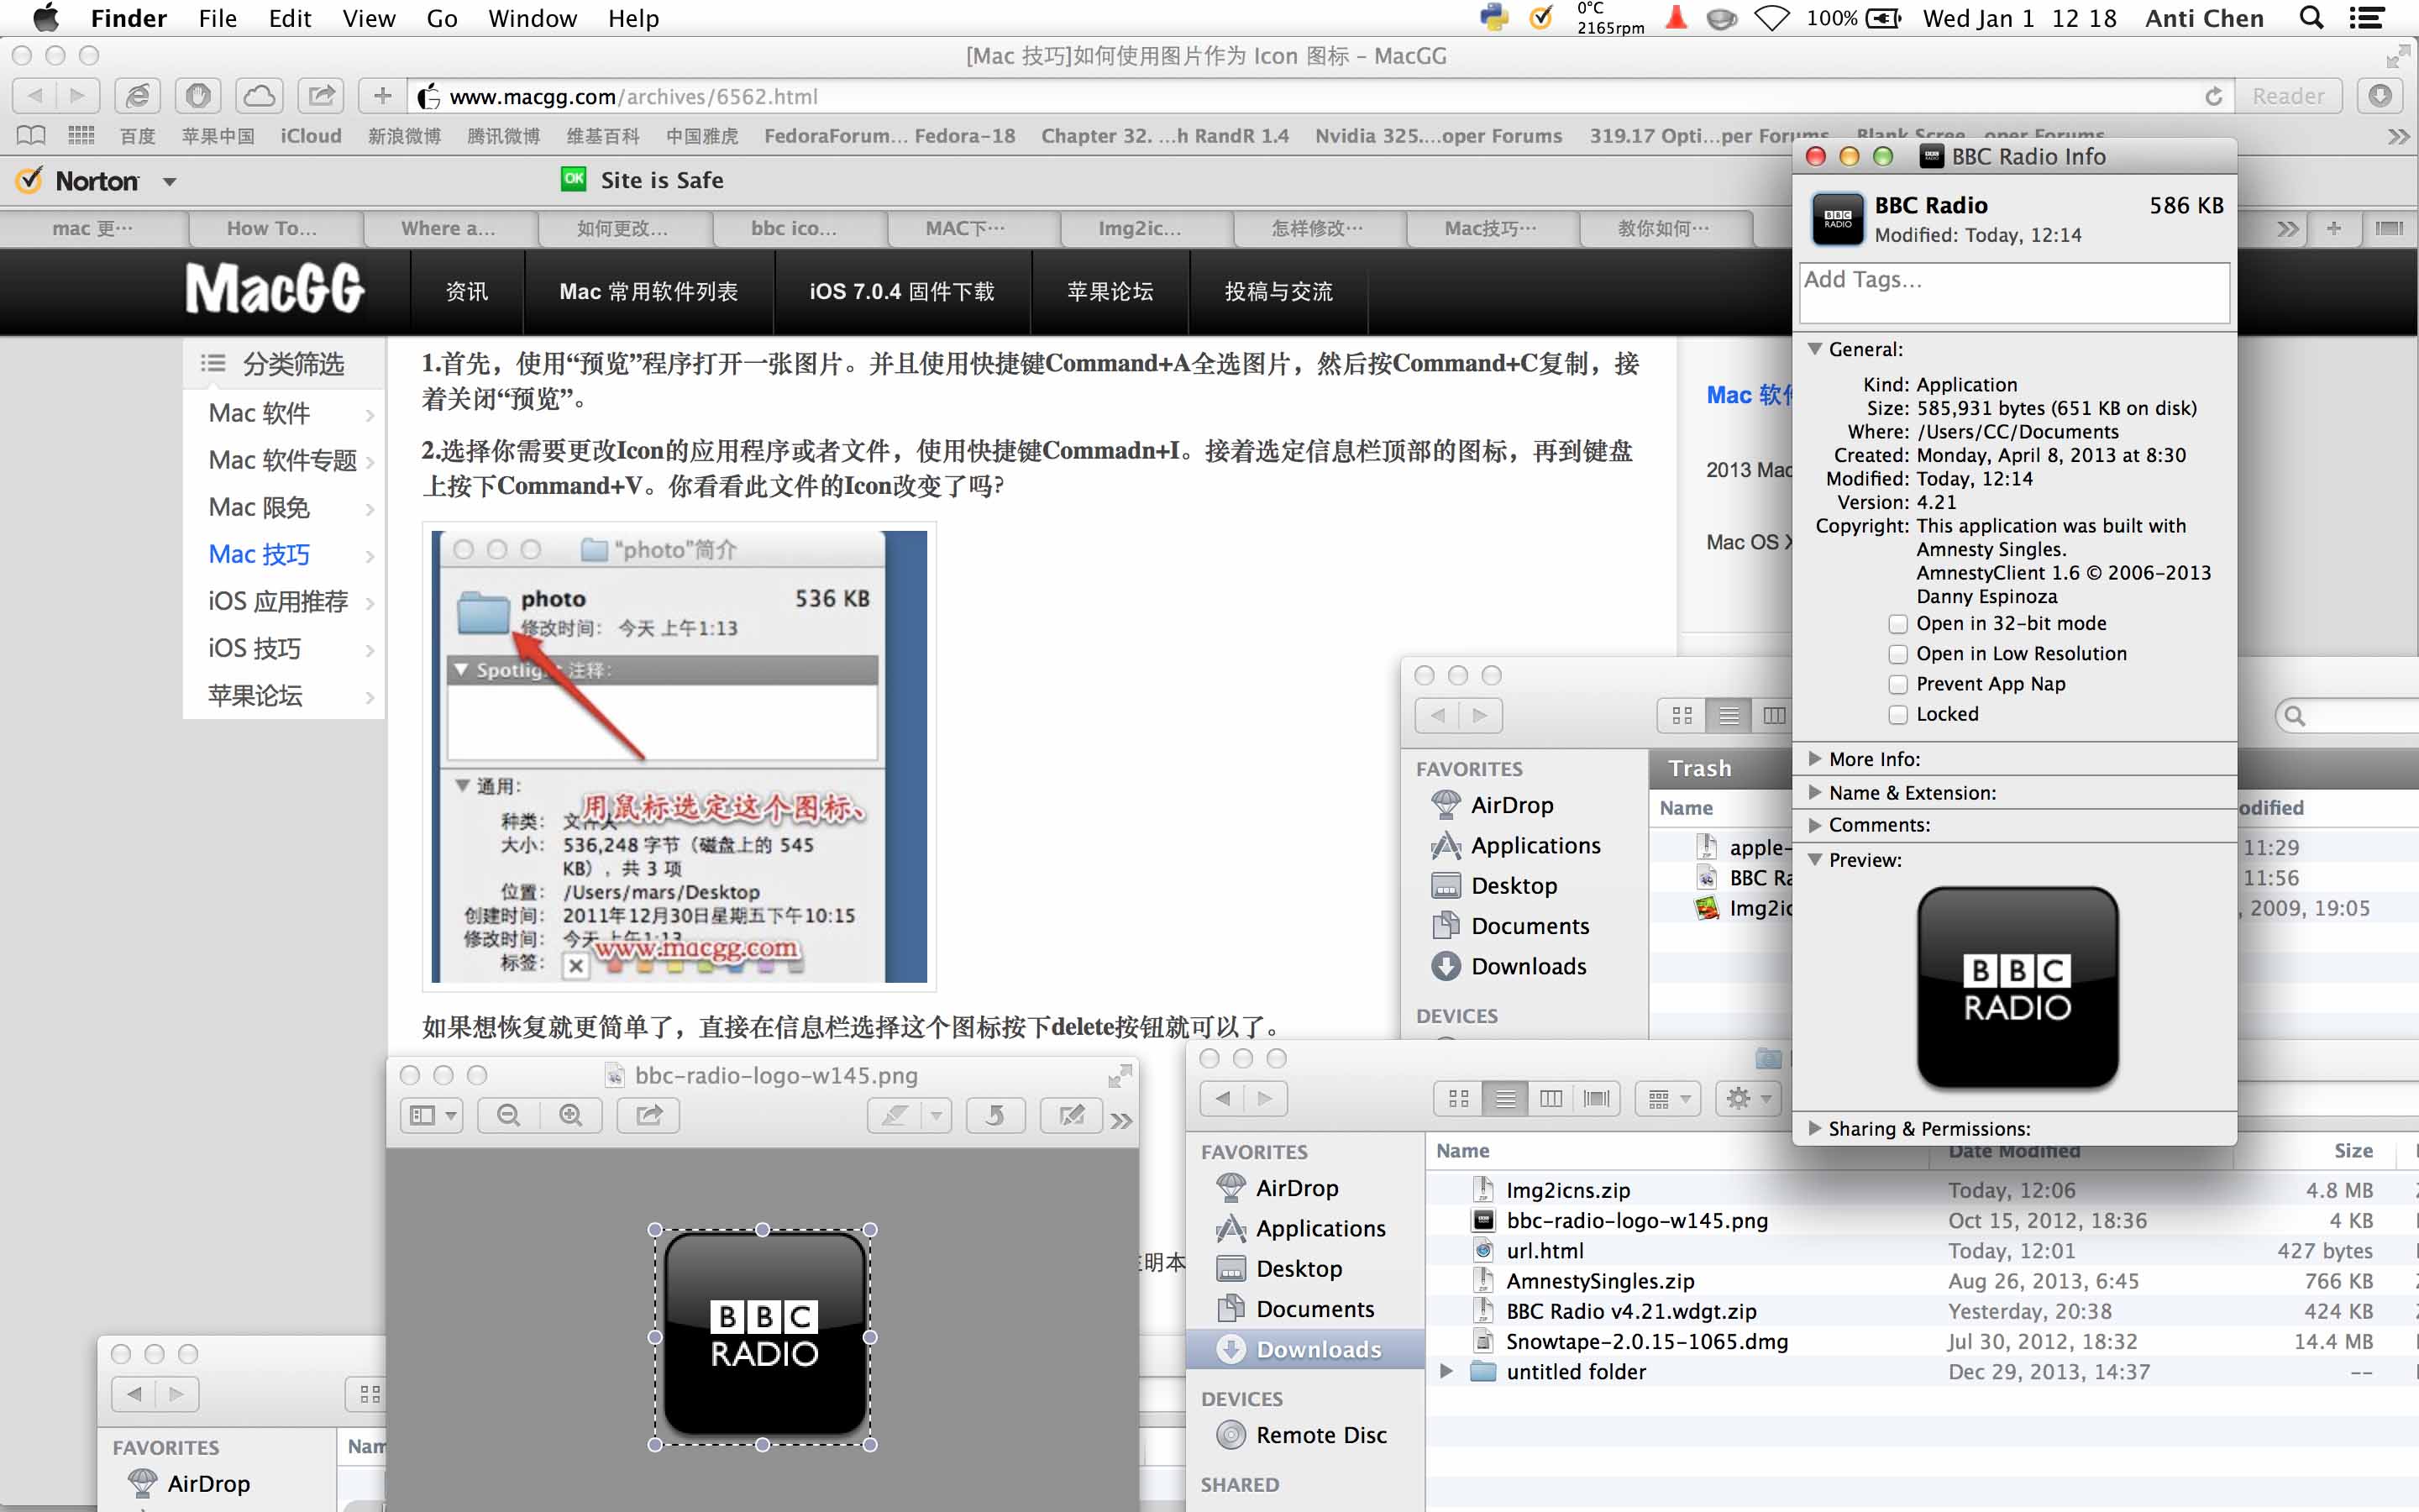Collapse the General section in Info window
This screenshot has height=1512, width=2419.
point(1814,349)
